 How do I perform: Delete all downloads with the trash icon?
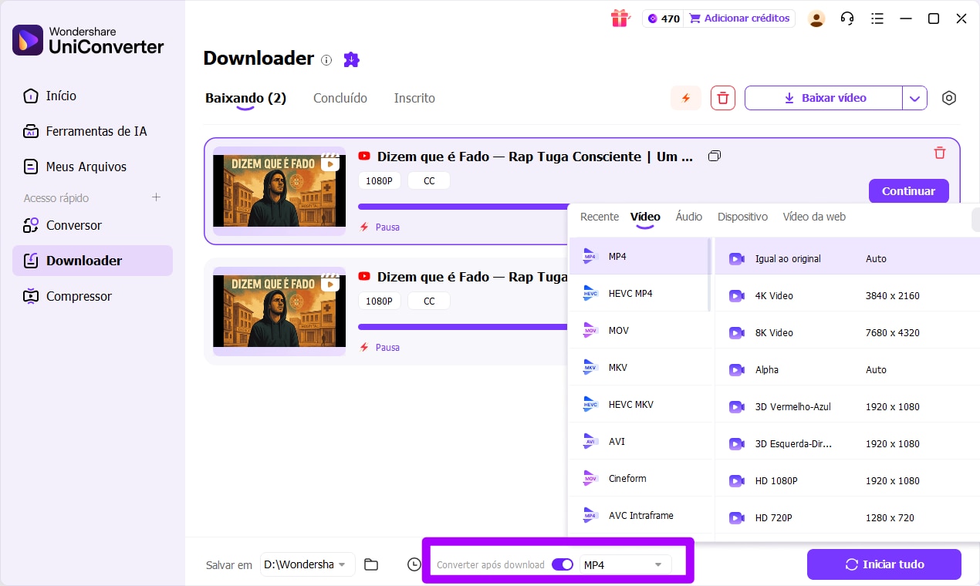(x=722, y=98)
